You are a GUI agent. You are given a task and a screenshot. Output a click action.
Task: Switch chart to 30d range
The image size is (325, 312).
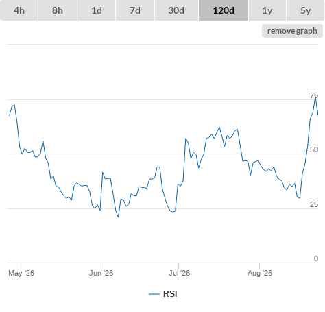(x=176, y=10)
